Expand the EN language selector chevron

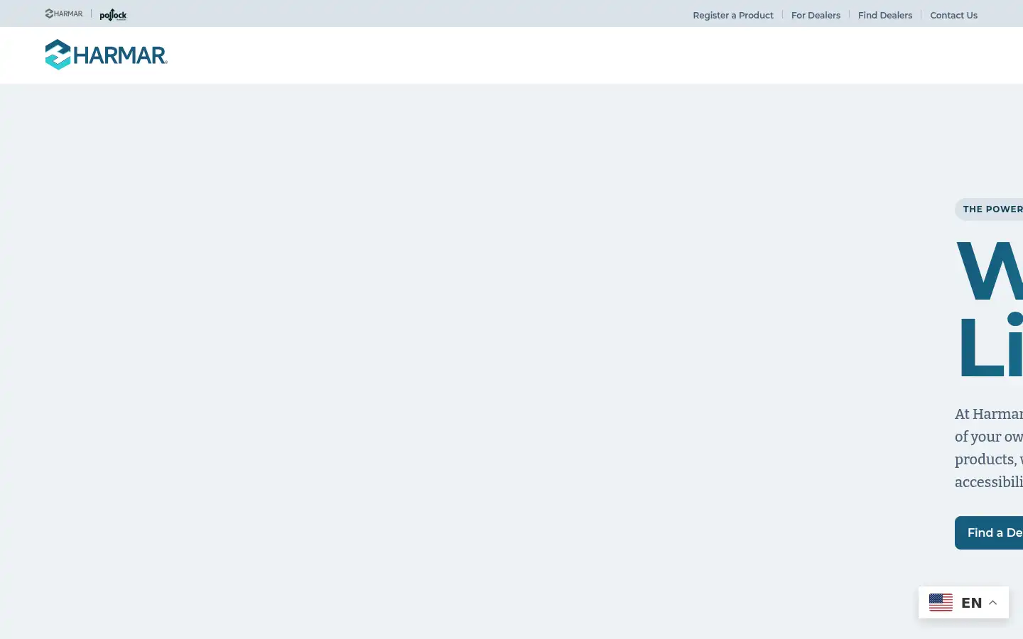click(993, 602)
